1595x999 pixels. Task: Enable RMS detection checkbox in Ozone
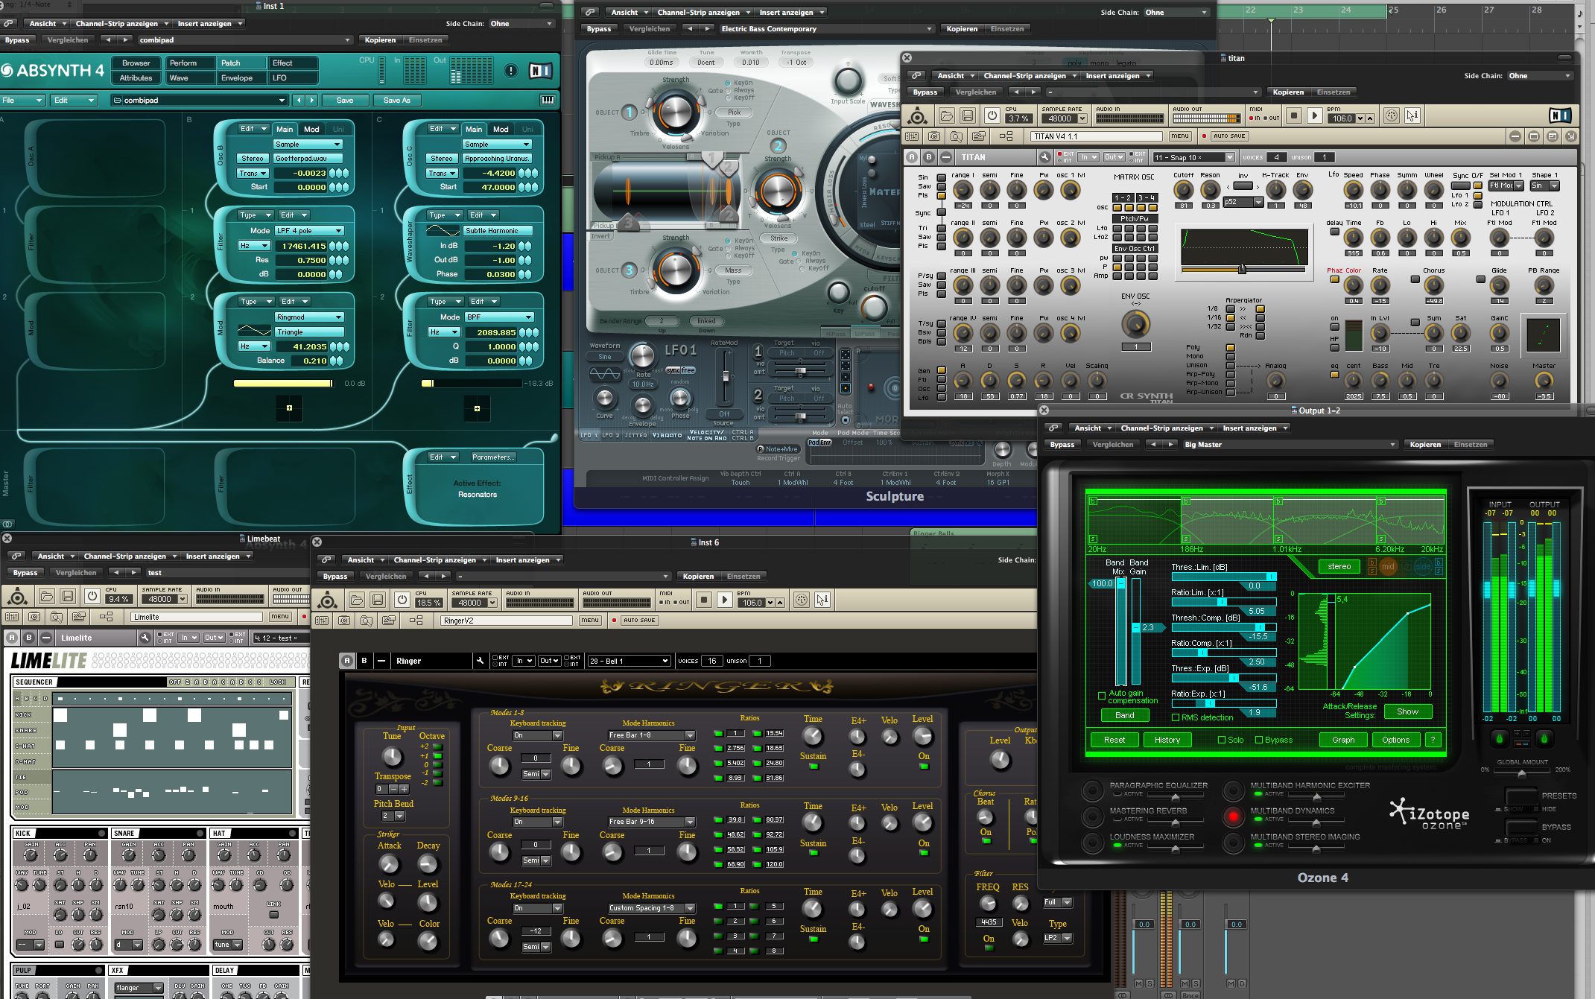click(x=1175, y=717)
